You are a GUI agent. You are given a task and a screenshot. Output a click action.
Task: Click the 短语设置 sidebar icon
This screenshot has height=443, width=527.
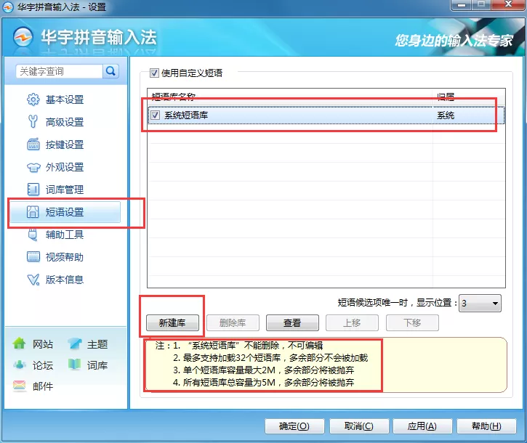(x=33, y=212)
